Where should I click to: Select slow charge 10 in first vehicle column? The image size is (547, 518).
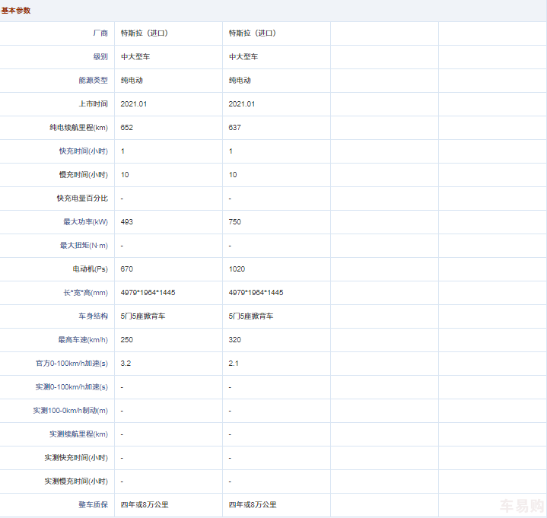point(125,175)
